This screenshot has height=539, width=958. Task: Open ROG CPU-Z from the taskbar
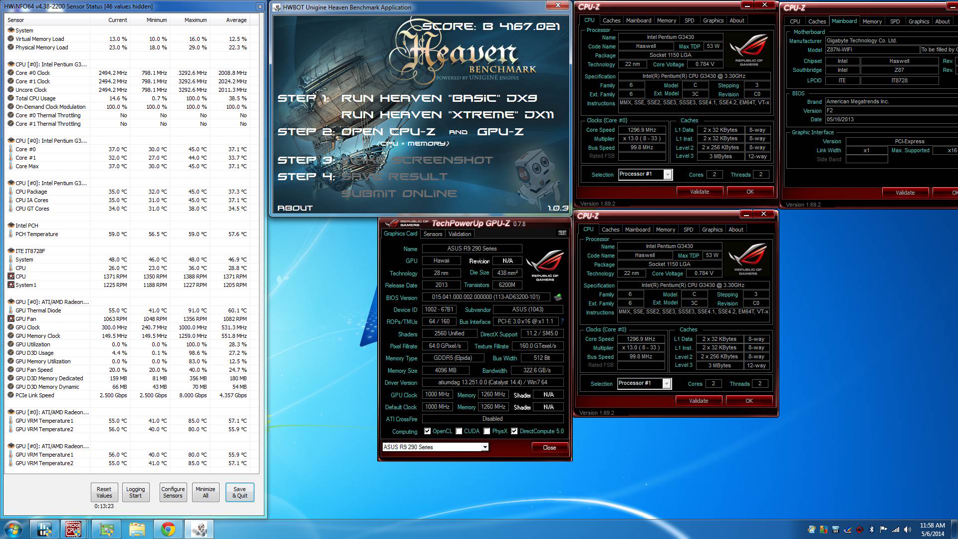[73, 529]
